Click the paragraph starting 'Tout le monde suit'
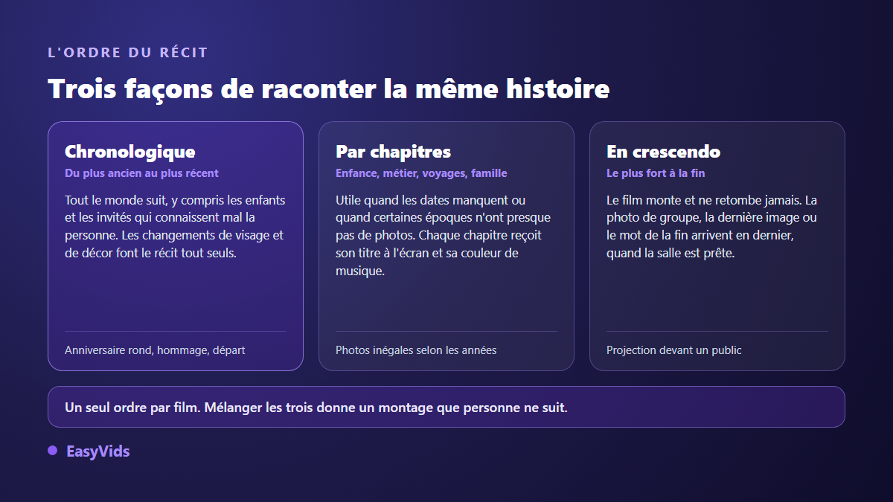Screen dimensions: 893x502 (x=176, y=227)
